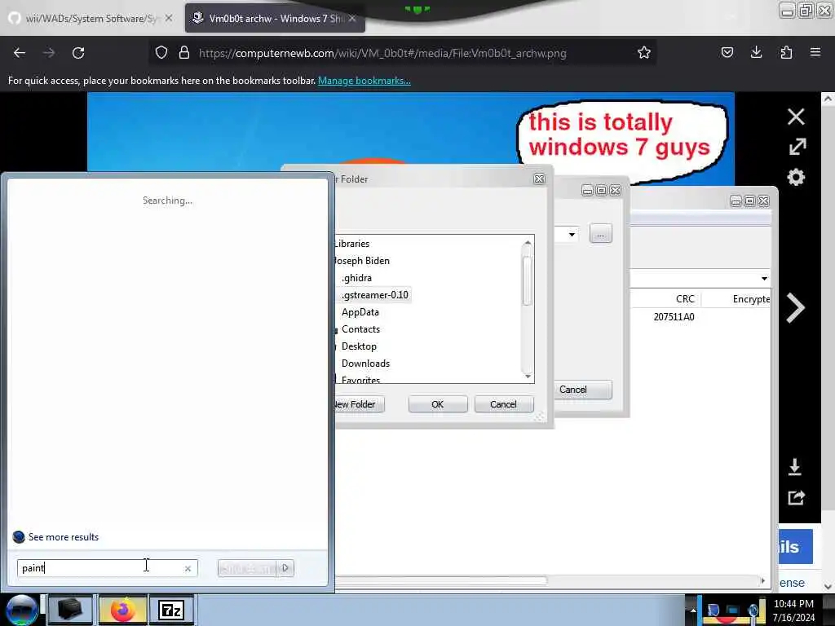The width and height of the screenshot is (835, 626).
Task: Click the browser address bar URL
Action: point(382,53)
